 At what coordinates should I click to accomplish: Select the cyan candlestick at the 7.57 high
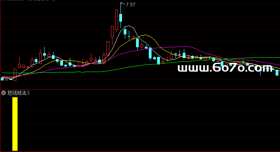[x=121, y=18]
